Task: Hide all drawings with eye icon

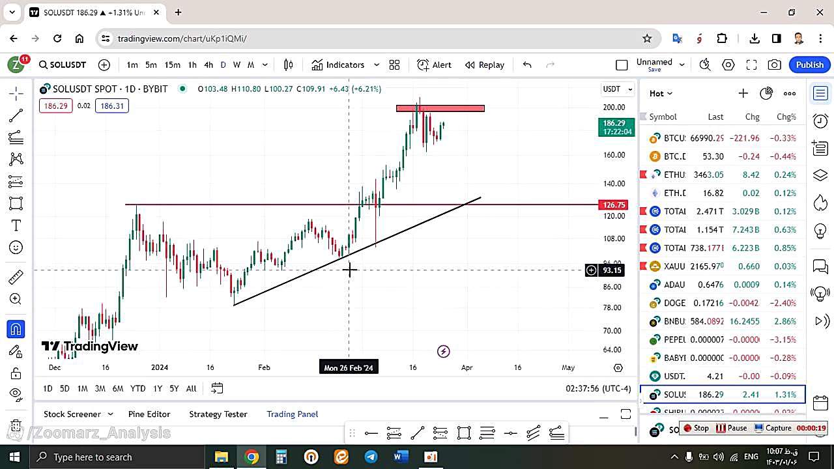Action: (x=16, y=393)
